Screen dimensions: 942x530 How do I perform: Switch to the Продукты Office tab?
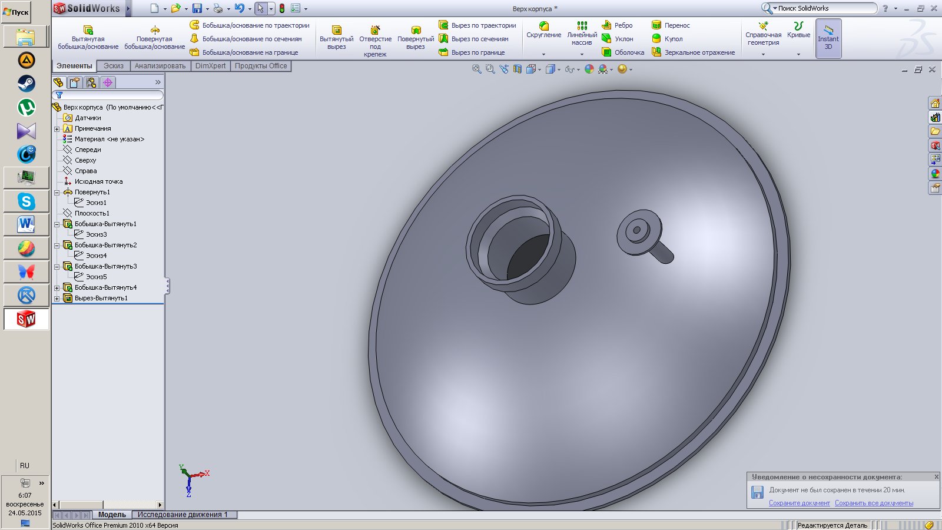point(261,66)
